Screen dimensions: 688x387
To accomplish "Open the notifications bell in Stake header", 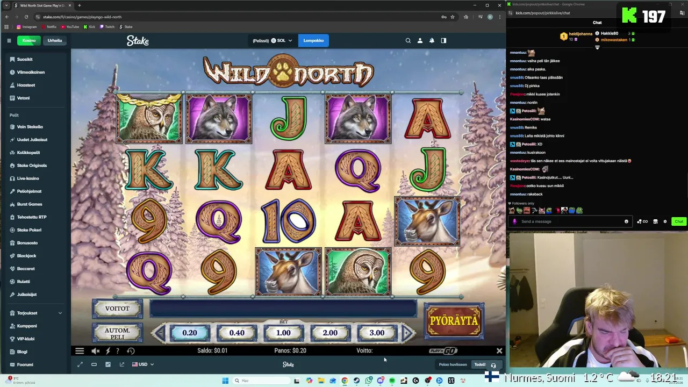I will [432, 40].
